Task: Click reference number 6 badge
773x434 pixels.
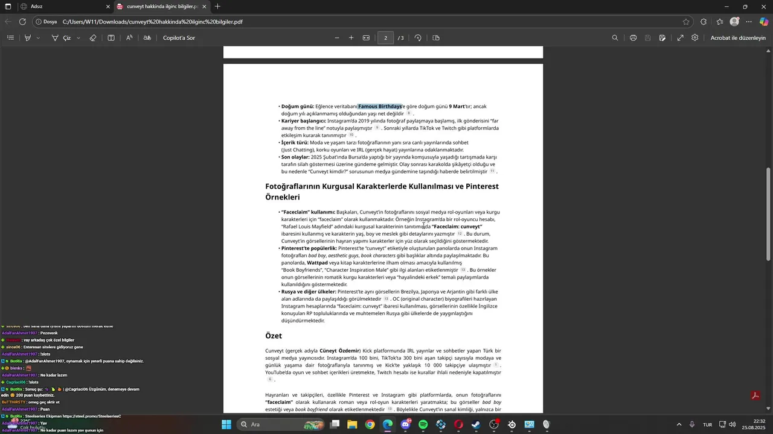Action: (x=270, y=379)
